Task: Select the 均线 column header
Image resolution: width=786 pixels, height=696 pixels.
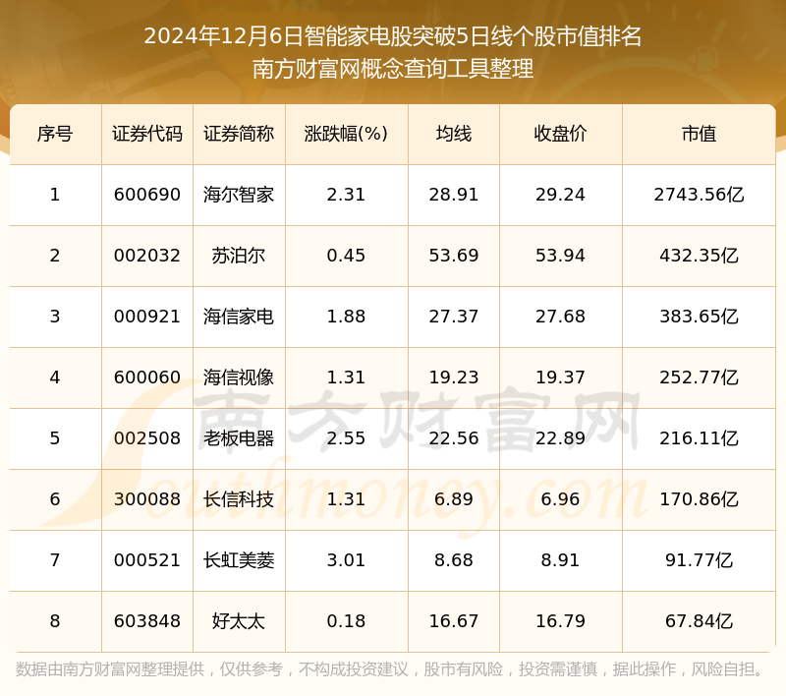Action: tap(454, 134)
